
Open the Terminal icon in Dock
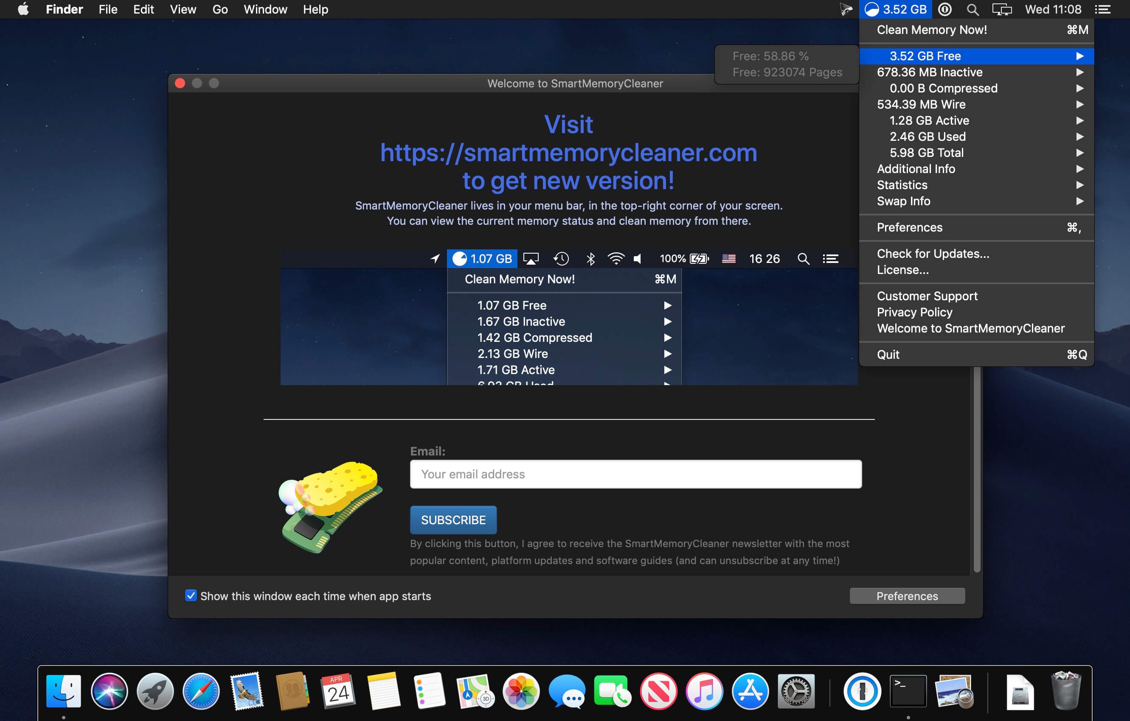(908, 691)
